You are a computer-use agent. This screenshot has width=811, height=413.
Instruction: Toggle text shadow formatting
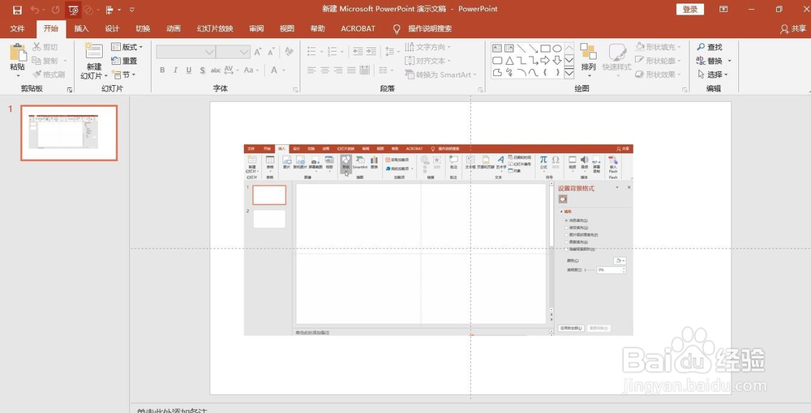202,70
